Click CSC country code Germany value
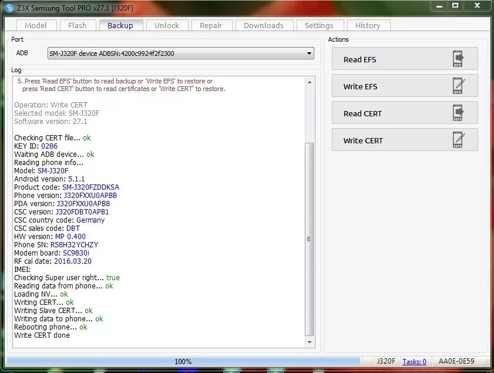494x373 pixels. 90,220
